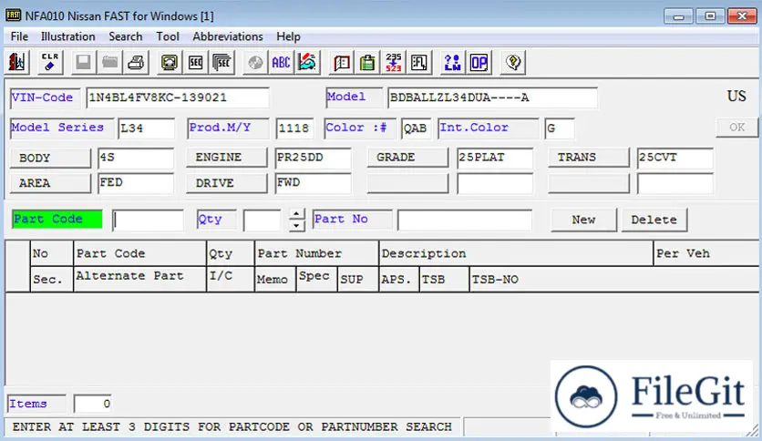Click the Description column header

(x=516, y=253)
